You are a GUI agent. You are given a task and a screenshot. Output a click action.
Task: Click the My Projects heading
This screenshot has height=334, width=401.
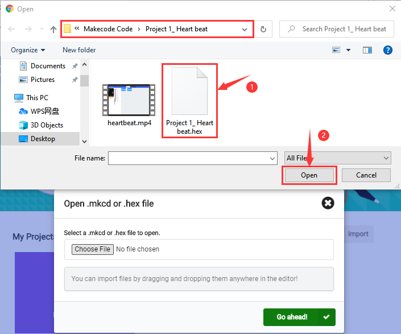pyautogui.click(x=34, y=237)
